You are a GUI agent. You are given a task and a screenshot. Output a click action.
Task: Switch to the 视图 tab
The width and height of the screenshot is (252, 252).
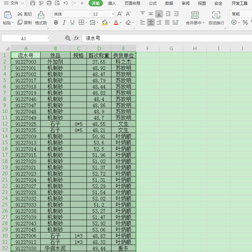202,3
